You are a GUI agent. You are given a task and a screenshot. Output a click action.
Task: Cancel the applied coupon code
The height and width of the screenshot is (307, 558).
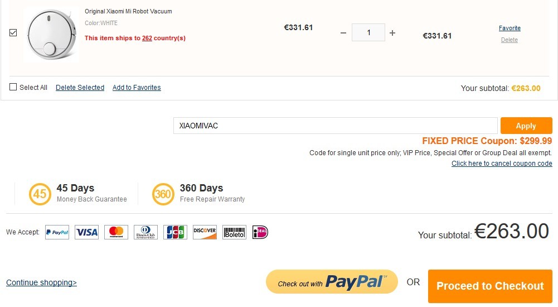[x=502, y=164]
